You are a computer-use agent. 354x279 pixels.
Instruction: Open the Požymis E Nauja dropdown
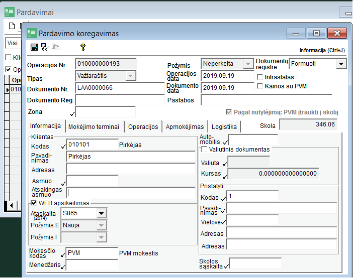[x=102, y=225]
